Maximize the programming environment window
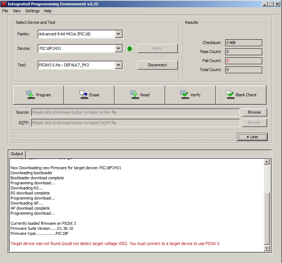 coord(270,4)
